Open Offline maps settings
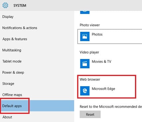Image resolution: width=142 pixels, height=122 pixels. click(x=37, y=95)
